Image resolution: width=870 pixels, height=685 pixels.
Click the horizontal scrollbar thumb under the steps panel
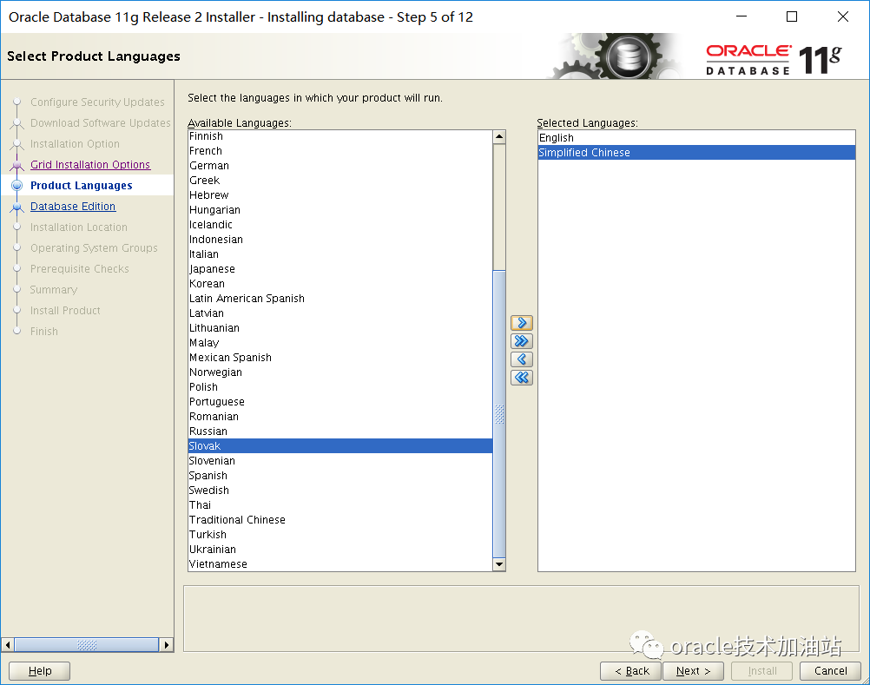[87, 645]
